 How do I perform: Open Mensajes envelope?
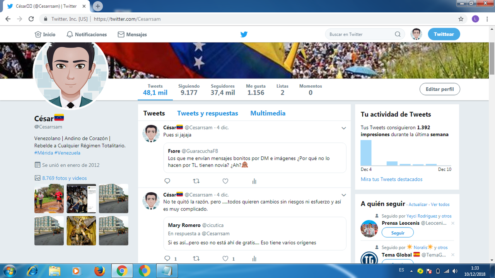pyautogui.click(x=132, y=34)
